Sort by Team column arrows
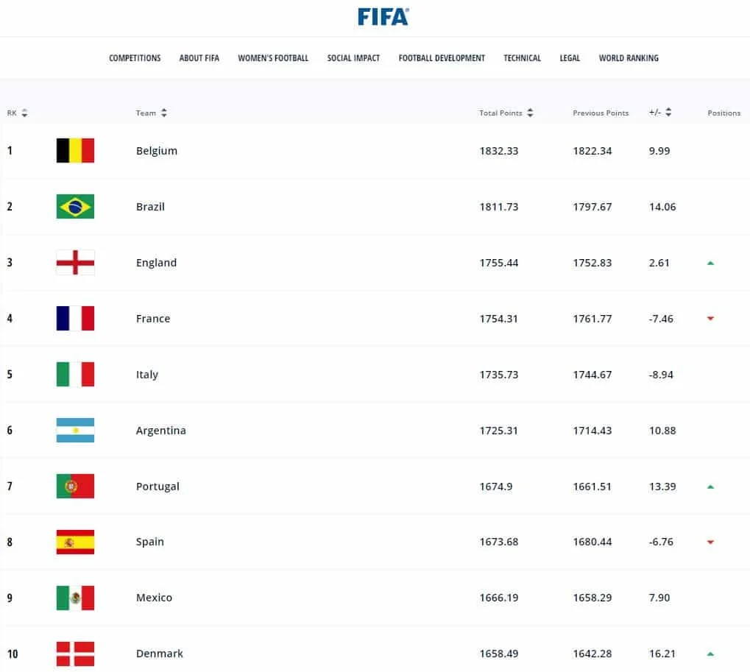This screenshot has height=672, width=750. 163,113
